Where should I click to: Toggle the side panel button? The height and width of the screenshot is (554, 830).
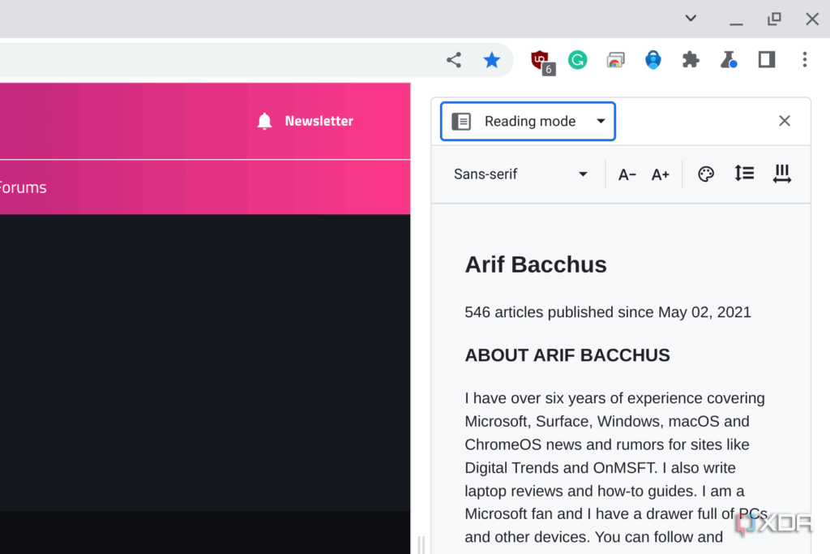coord(767,59)
